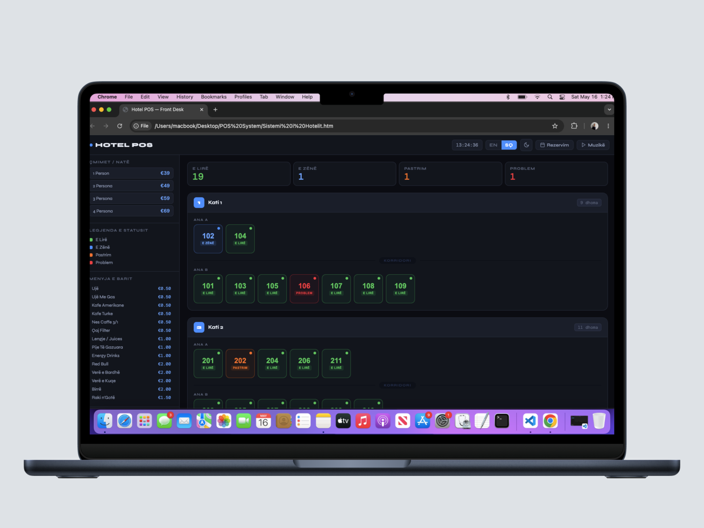Open Terminal from the dock
Screen dimensions: 704x528
(502, 421)
